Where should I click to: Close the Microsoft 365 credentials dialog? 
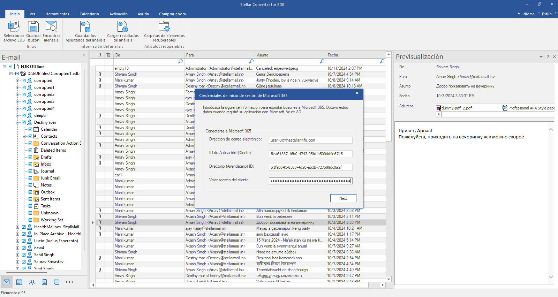357,93
